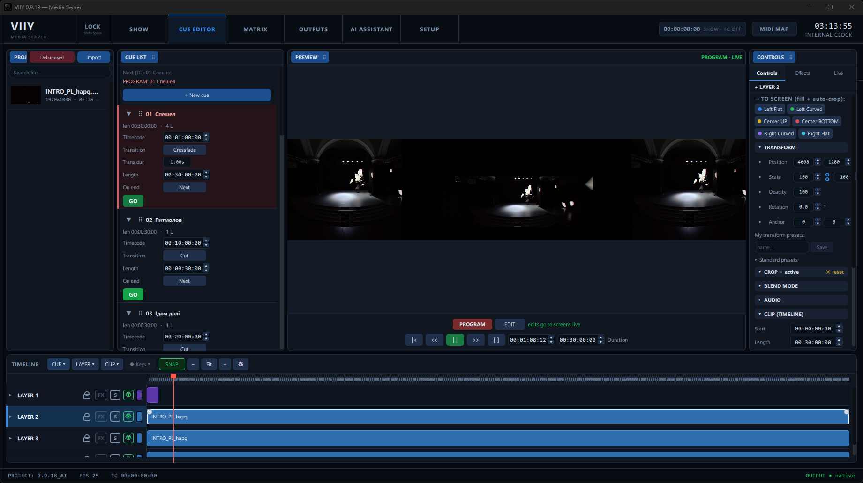Screen dimensions: 863x483
Task: Zoom in timeline with plus button
Action: (225, 364)
